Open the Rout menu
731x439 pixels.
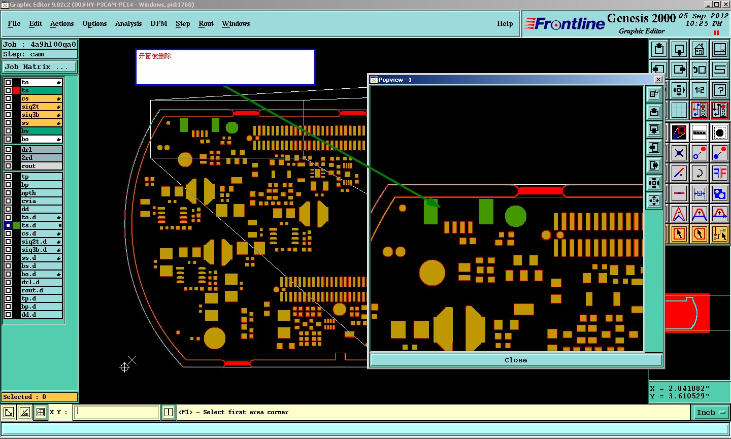click(206, 23)
